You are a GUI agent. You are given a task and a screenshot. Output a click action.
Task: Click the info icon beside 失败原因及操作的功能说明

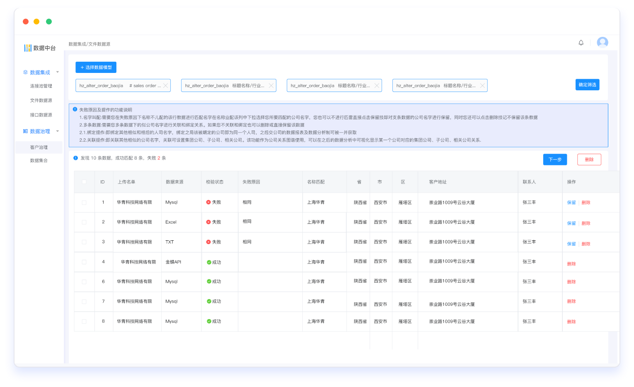75,109
